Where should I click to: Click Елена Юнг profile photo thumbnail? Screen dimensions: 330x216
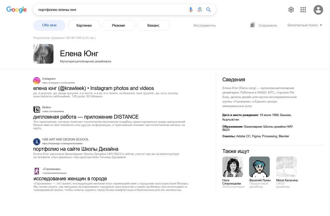point(44,54)
